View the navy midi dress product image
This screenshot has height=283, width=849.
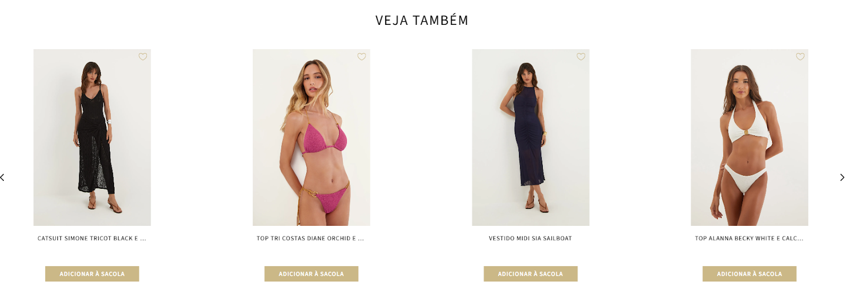[x=530, y=138]
